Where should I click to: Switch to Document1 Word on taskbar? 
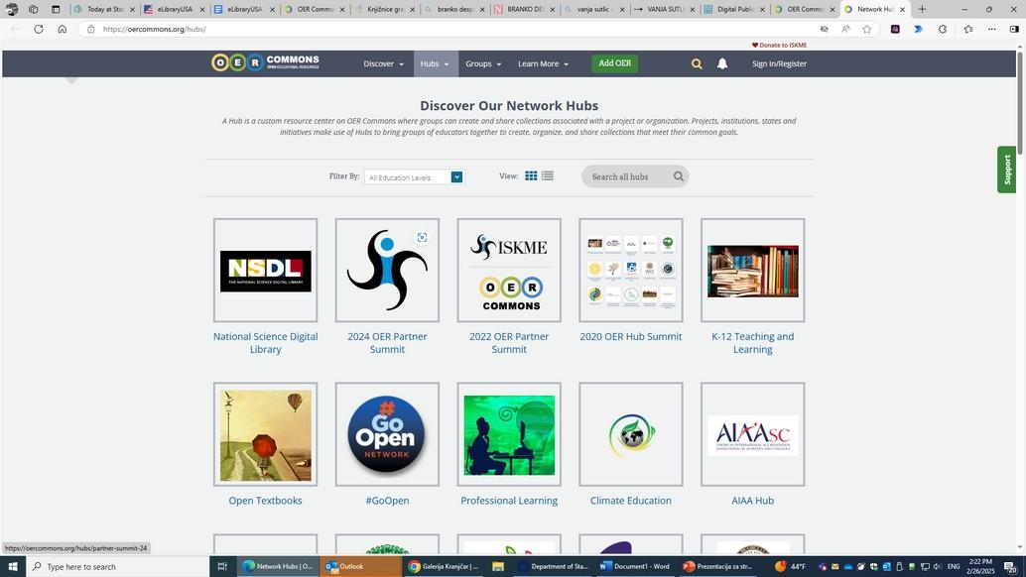click(x=635, y=566)
